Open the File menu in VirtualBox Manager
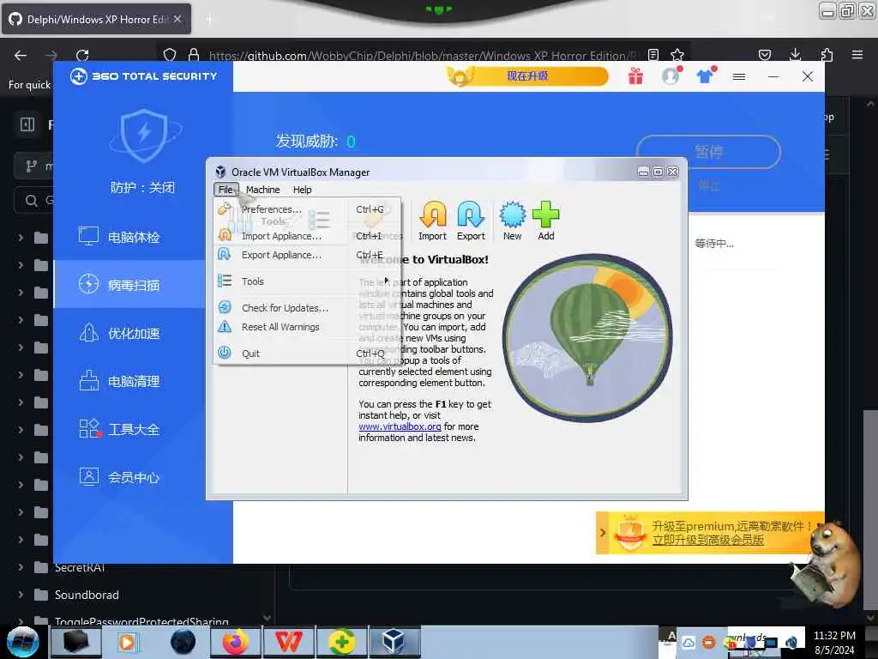This screenshot has height=659, width=878. click(x=226, y=190)
